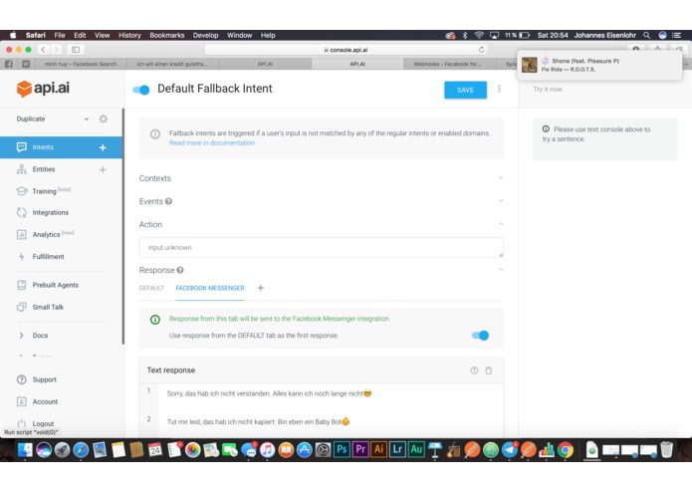Image resolution: width=692 pixels, height=492 pixels.
Task: Open the agent settings gear icon
Action: (x=104, y=119)
